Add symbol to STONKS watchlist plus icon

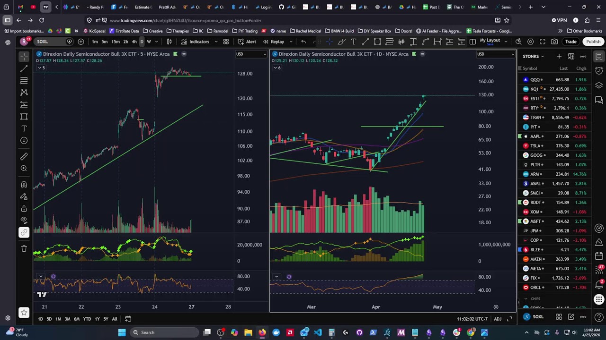click(559, 56)
